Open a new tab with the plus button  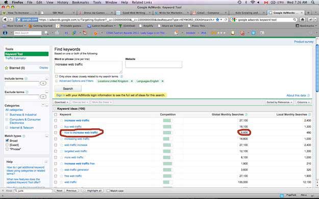[x=308, y=13]
